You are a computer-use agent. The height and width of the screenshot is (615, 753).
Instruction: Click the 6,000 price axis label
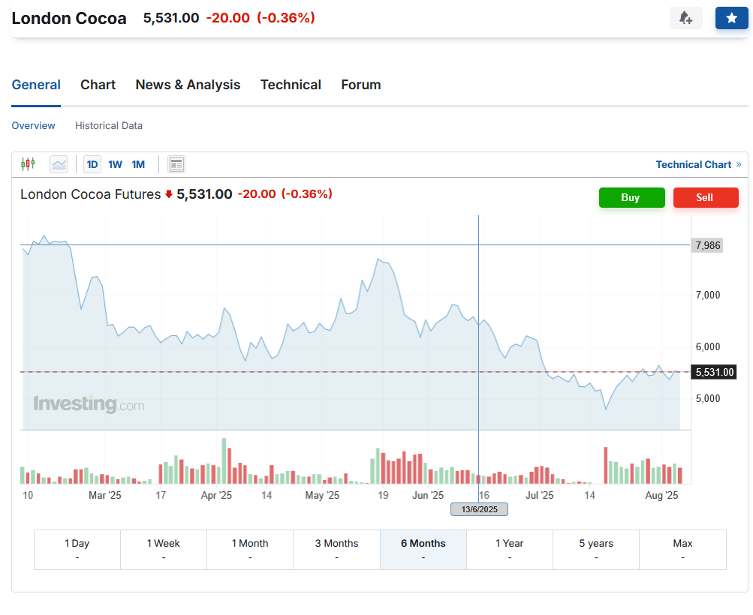708,346
